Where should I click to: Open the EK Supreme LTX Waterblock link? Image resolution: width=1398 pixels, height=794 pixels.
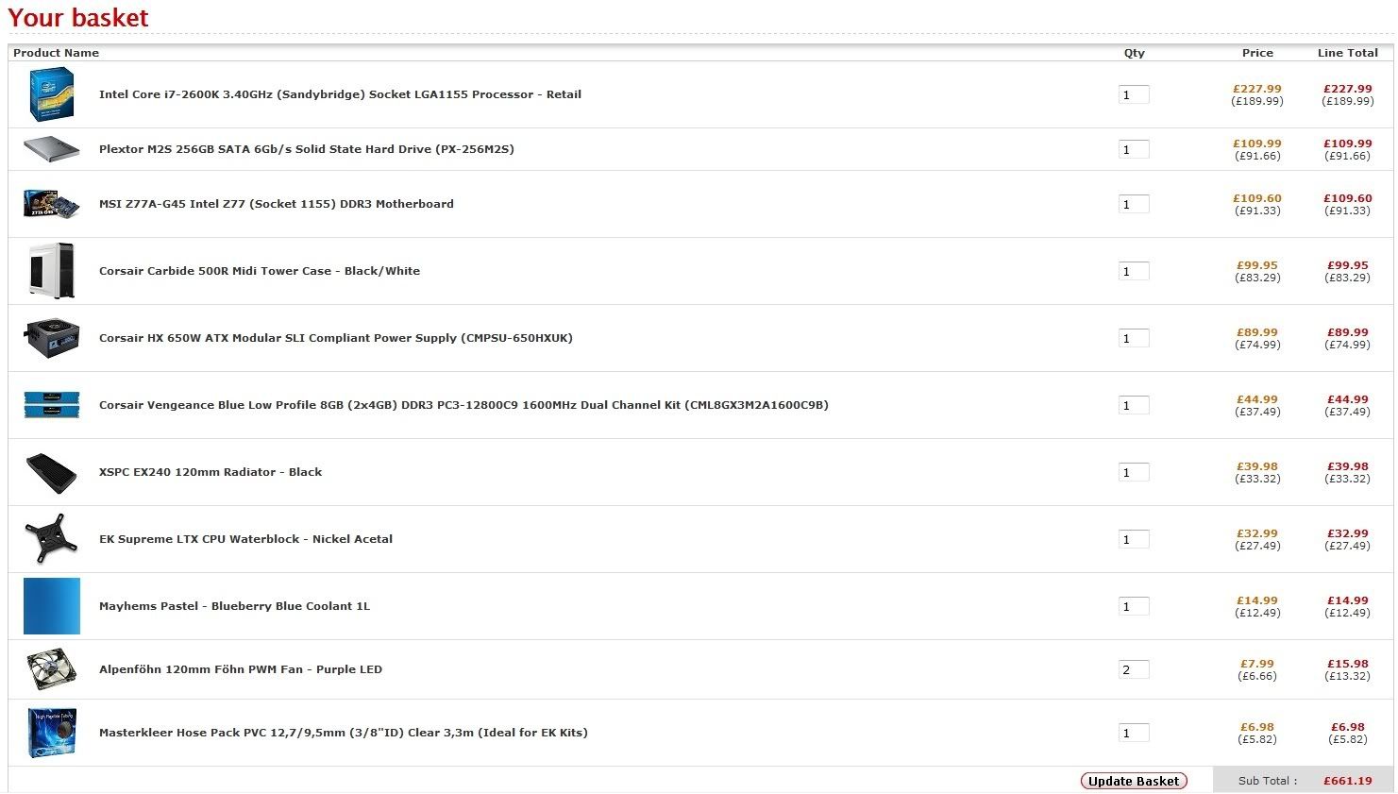(245, 539)
